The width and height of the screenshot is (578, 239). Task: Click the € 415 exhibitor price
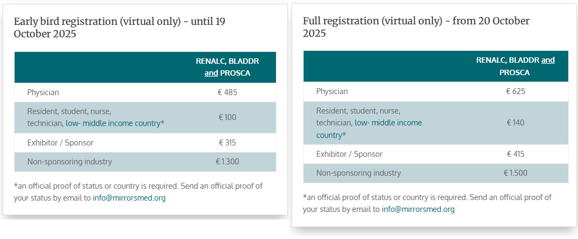tap(515, 154)
